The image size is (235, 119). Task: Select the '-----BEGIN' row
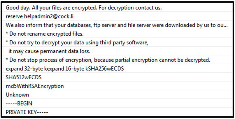117,103
